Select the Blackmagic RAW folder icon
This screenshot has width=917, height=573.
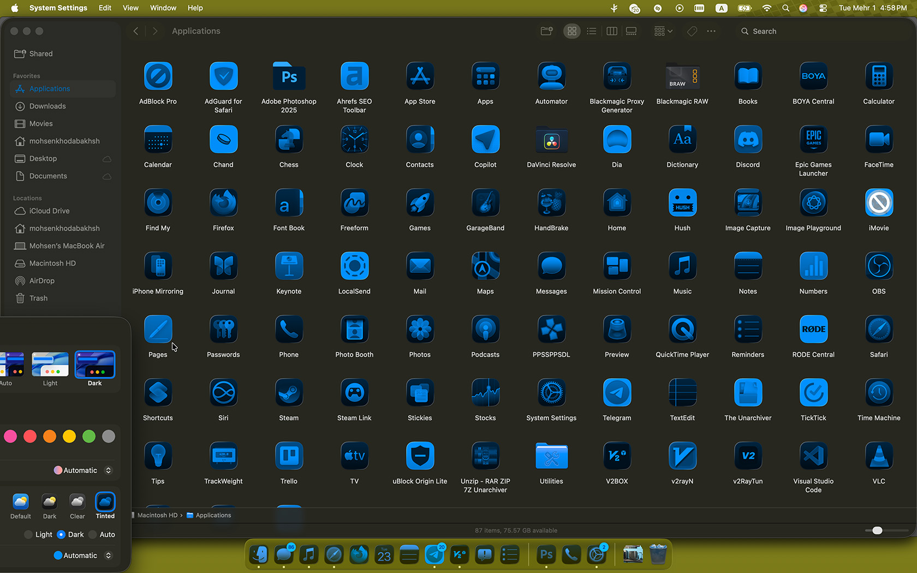(x=682, y=76)
